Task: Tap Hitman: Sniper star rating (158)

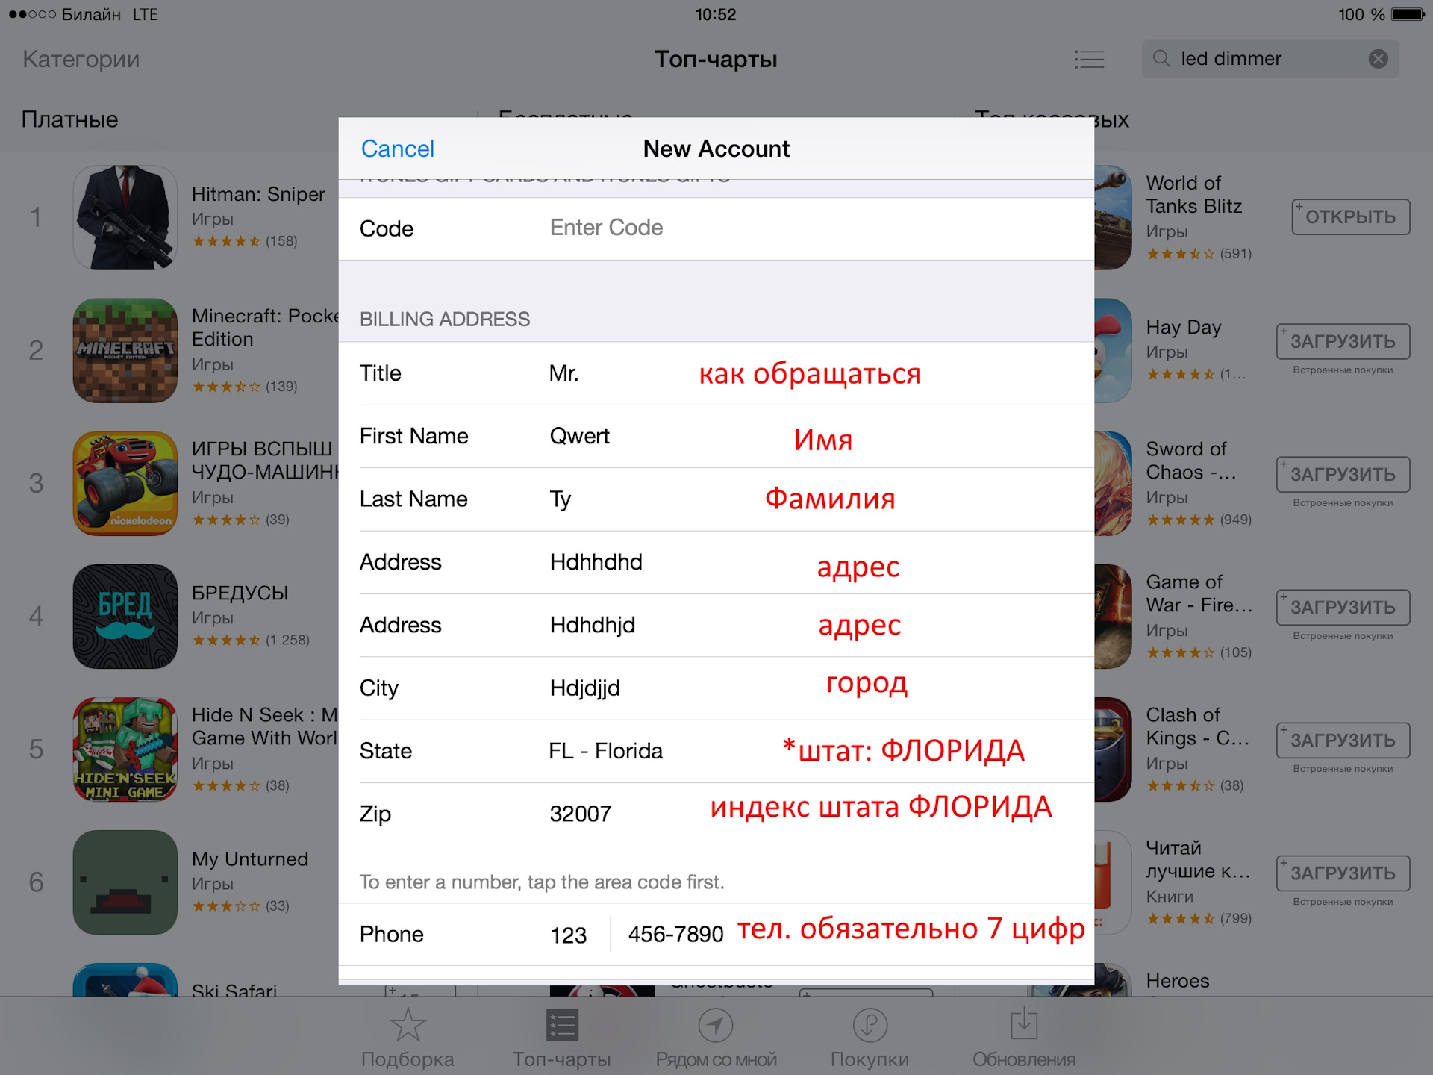Action: 245,241
